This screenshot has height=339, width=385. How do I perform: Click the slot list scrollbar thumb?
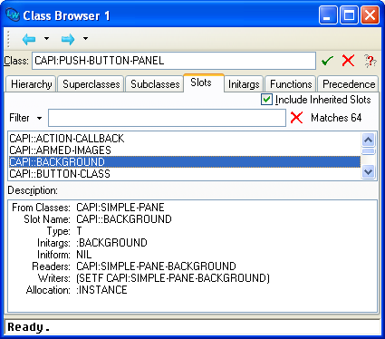[369, 151]
